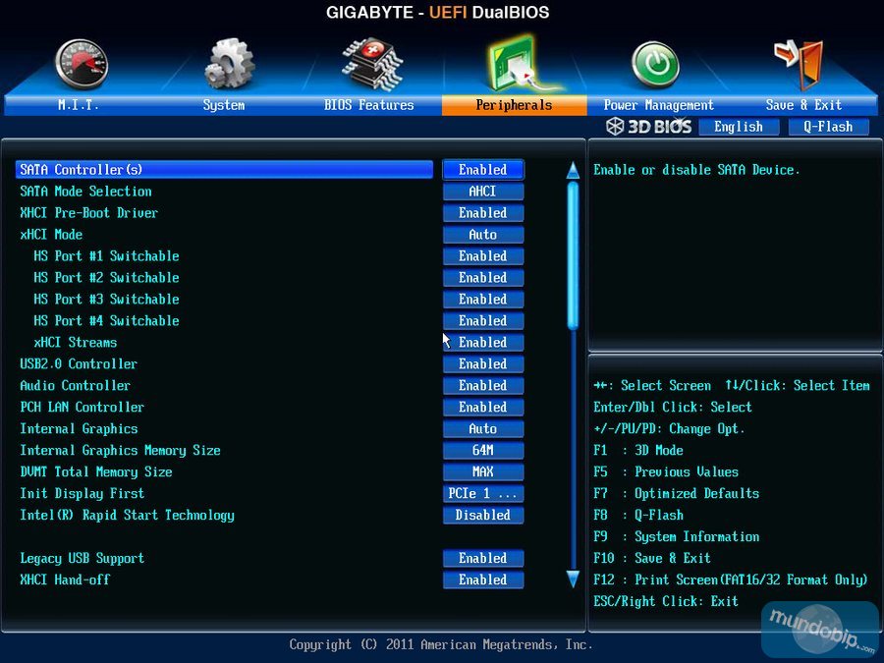
Task: Select the Intel(R) Rapid Start Technology label
Action: [128, 516]
